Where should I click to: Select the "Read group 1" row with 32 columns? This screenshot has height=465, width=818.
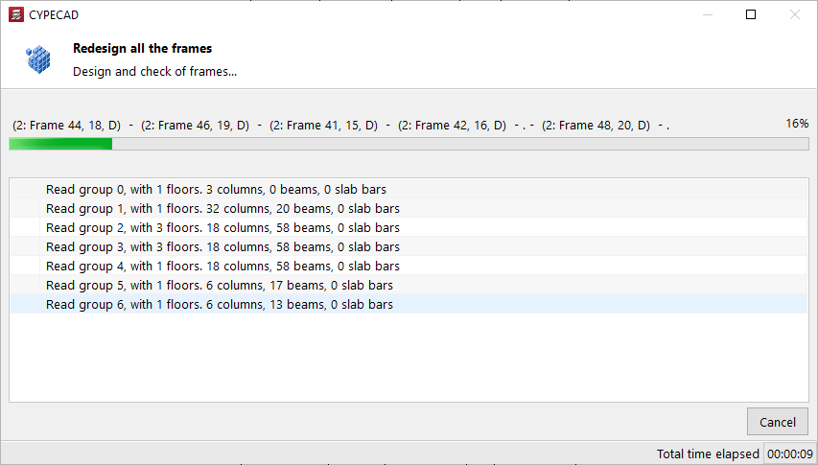222,209
